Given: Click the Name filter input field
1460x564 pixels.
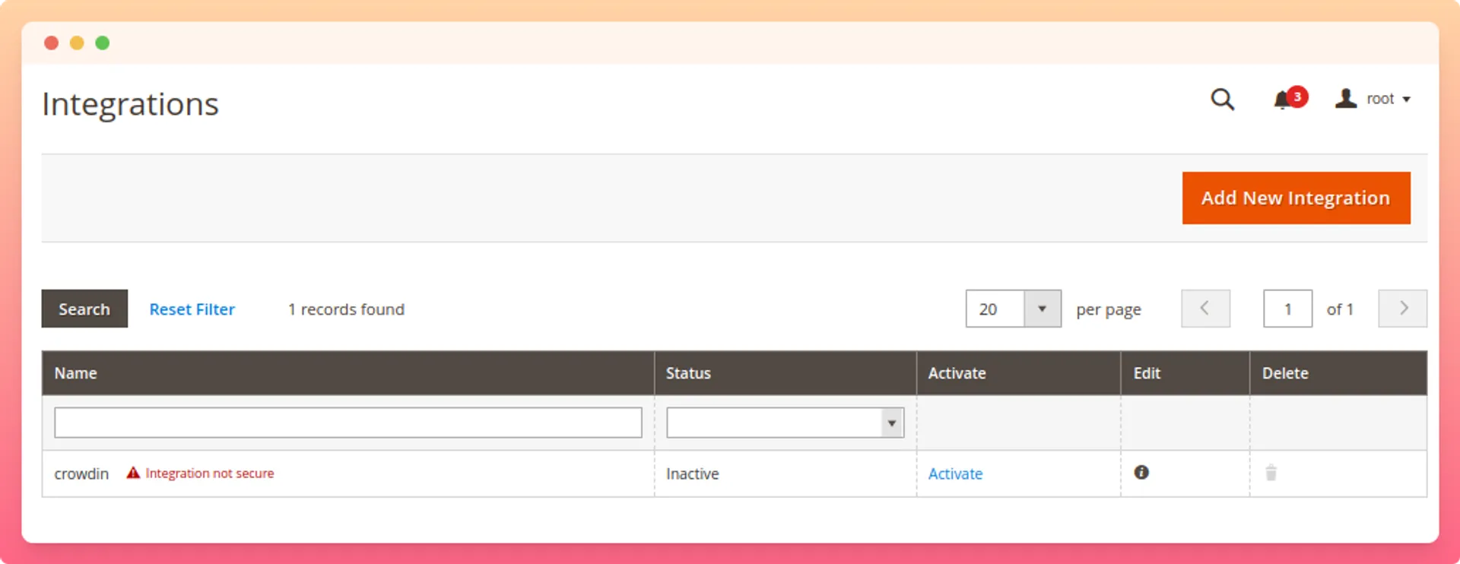Looking at the screenshot, I should pos(348,423).
